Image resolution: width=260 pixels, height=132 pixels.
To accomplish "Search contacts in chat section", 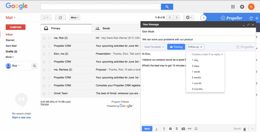I will [34, 66].
